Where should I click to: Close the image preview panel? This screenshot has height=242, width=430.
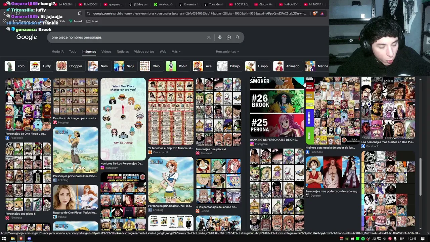[411, 83]
